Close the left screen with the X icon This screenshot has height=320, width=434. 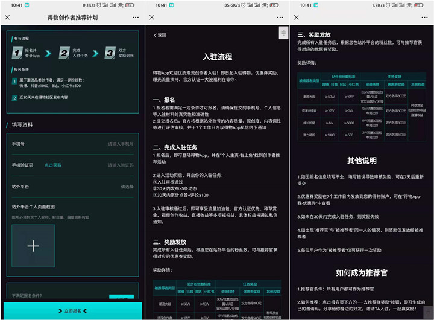click(x=7, y=18)
